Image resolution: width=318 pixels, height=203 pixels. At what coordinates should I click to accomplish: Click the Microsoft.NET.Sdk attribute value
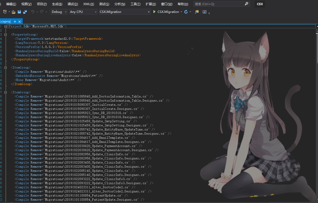[x=48, y=26]
